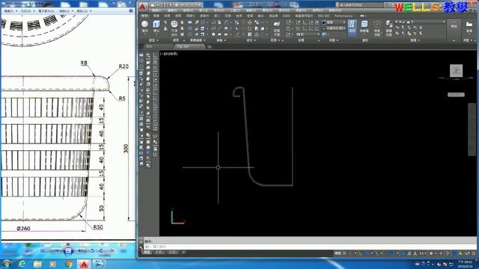Click the new drawing tab plus button
This screenshot has height=269, width=479.
(210, 46)
